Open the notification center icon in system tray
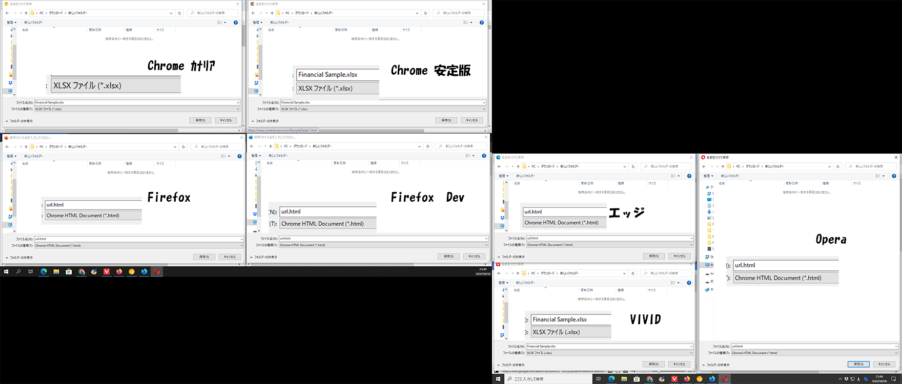The height and width of the screenshot is (384, 902). [x=894, y=379]
